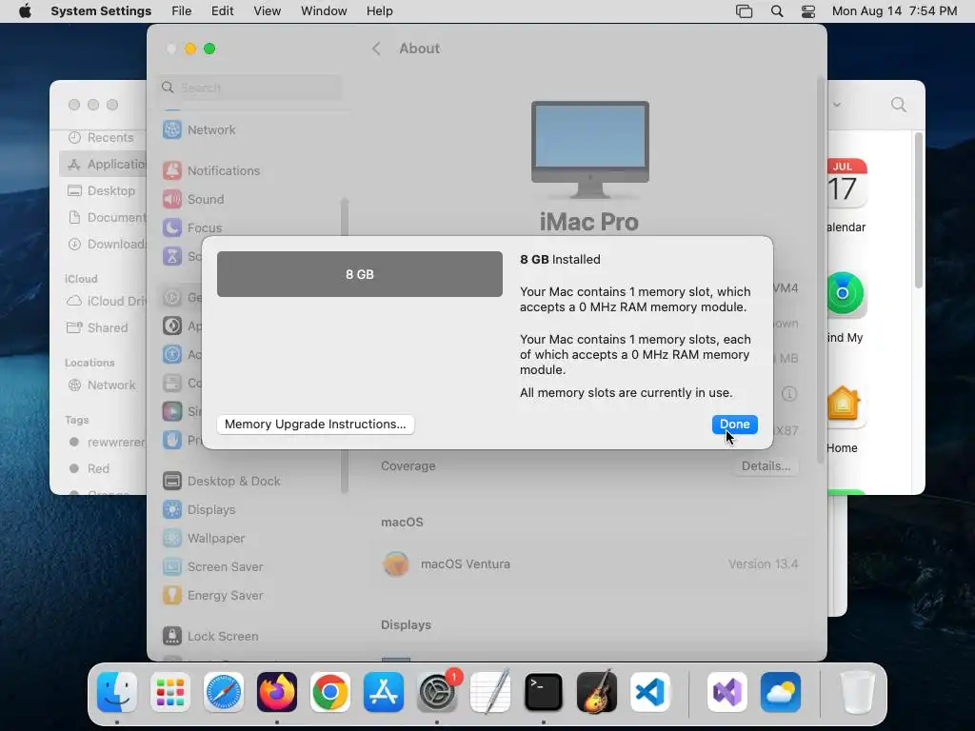This screenshot has height=731, width=975.
Task: Launch Firefox from the Dock
Action: pos(277,692)
